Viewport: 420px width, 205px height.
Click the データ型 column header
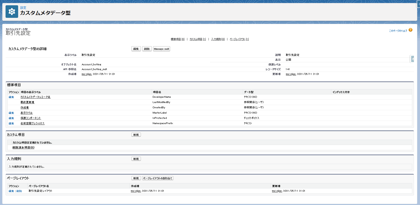249,92
